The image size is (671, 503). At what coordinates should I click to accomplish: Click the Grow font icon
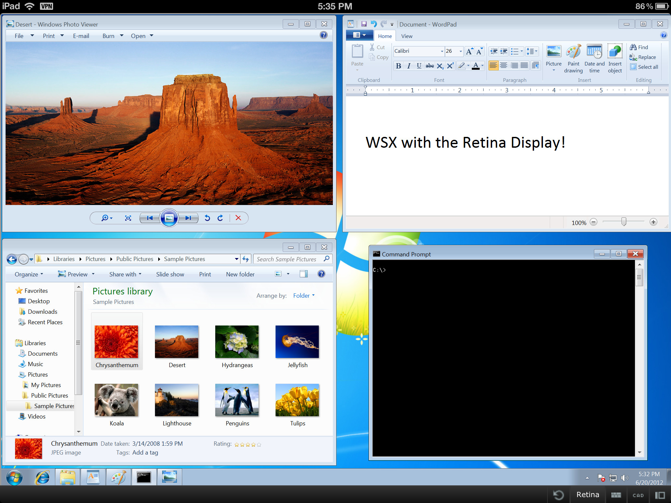pyautogui.click(x=470, y=51)
